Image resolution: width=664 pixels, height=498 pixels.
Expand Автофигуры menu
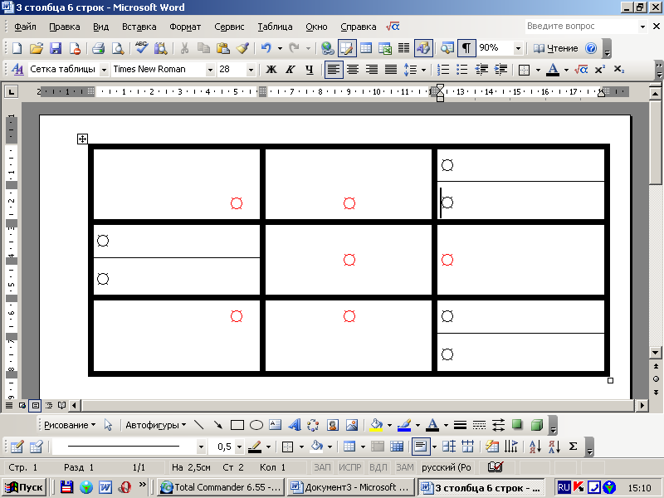click(155, 425)
